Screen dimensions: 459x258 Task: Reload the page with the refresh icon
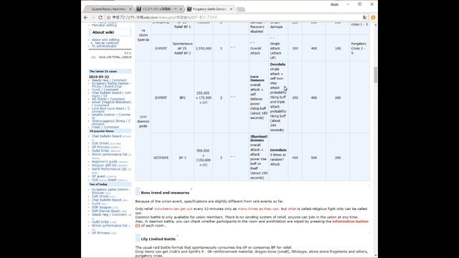[x=100, y=17]
